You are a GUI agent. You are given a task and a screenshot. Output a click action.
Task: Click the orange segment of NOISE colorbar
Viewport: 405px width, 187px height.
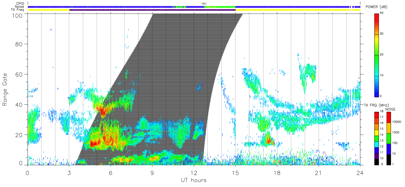click(388, 128)
